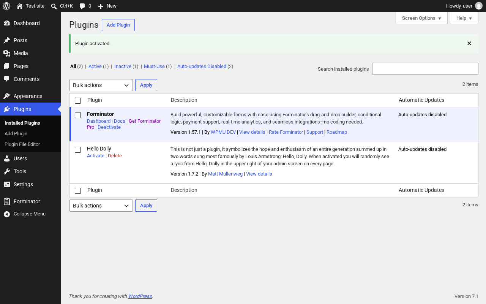Click the search magnifier icon in admin bar
The image size is (486, 304).
tap(54, 6)
